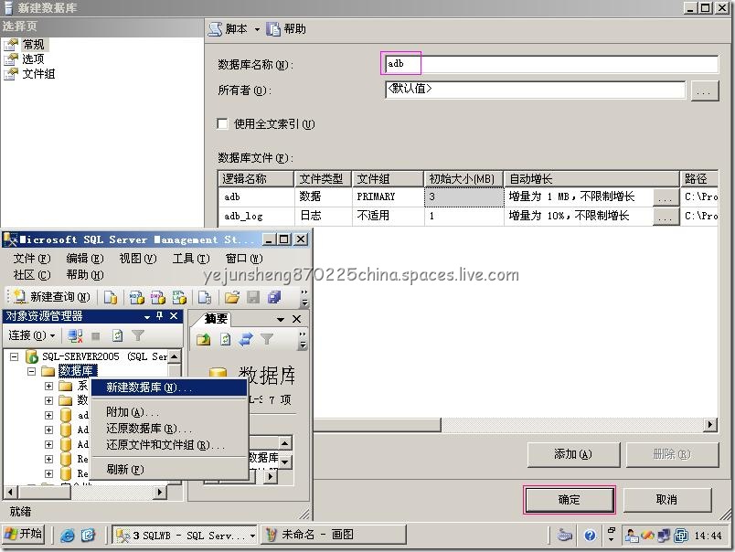Open the Window (窗口) menu
The width and height of the screenshot is (735, 552).
(x=244, y=259)
